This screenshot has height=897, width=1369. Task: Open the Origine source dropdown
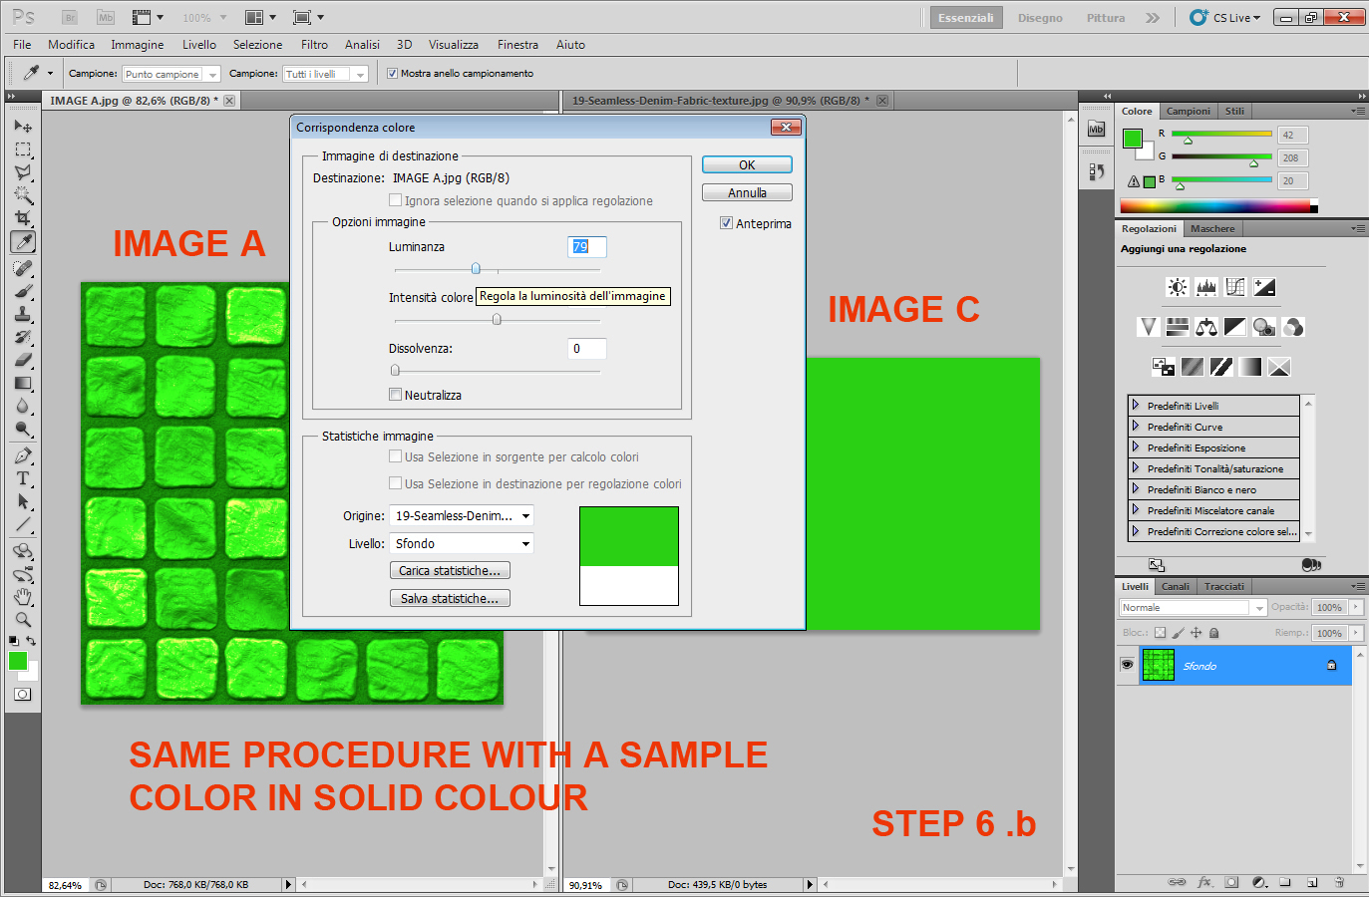tap(462, 516)
